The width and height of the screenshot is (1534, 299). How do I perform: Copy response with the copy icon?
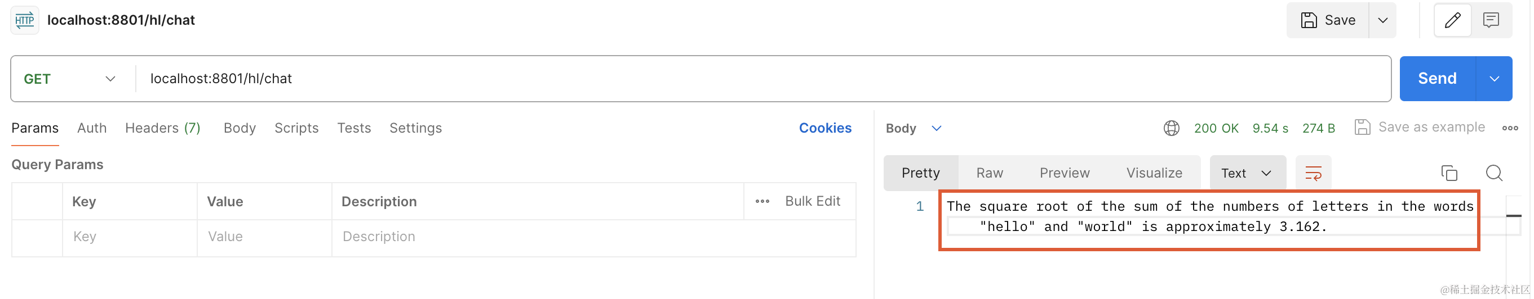pos(1449,173)
